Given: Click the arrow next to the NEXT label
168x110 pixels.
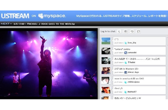Looking at the screenshot, I should pos(11,24).
